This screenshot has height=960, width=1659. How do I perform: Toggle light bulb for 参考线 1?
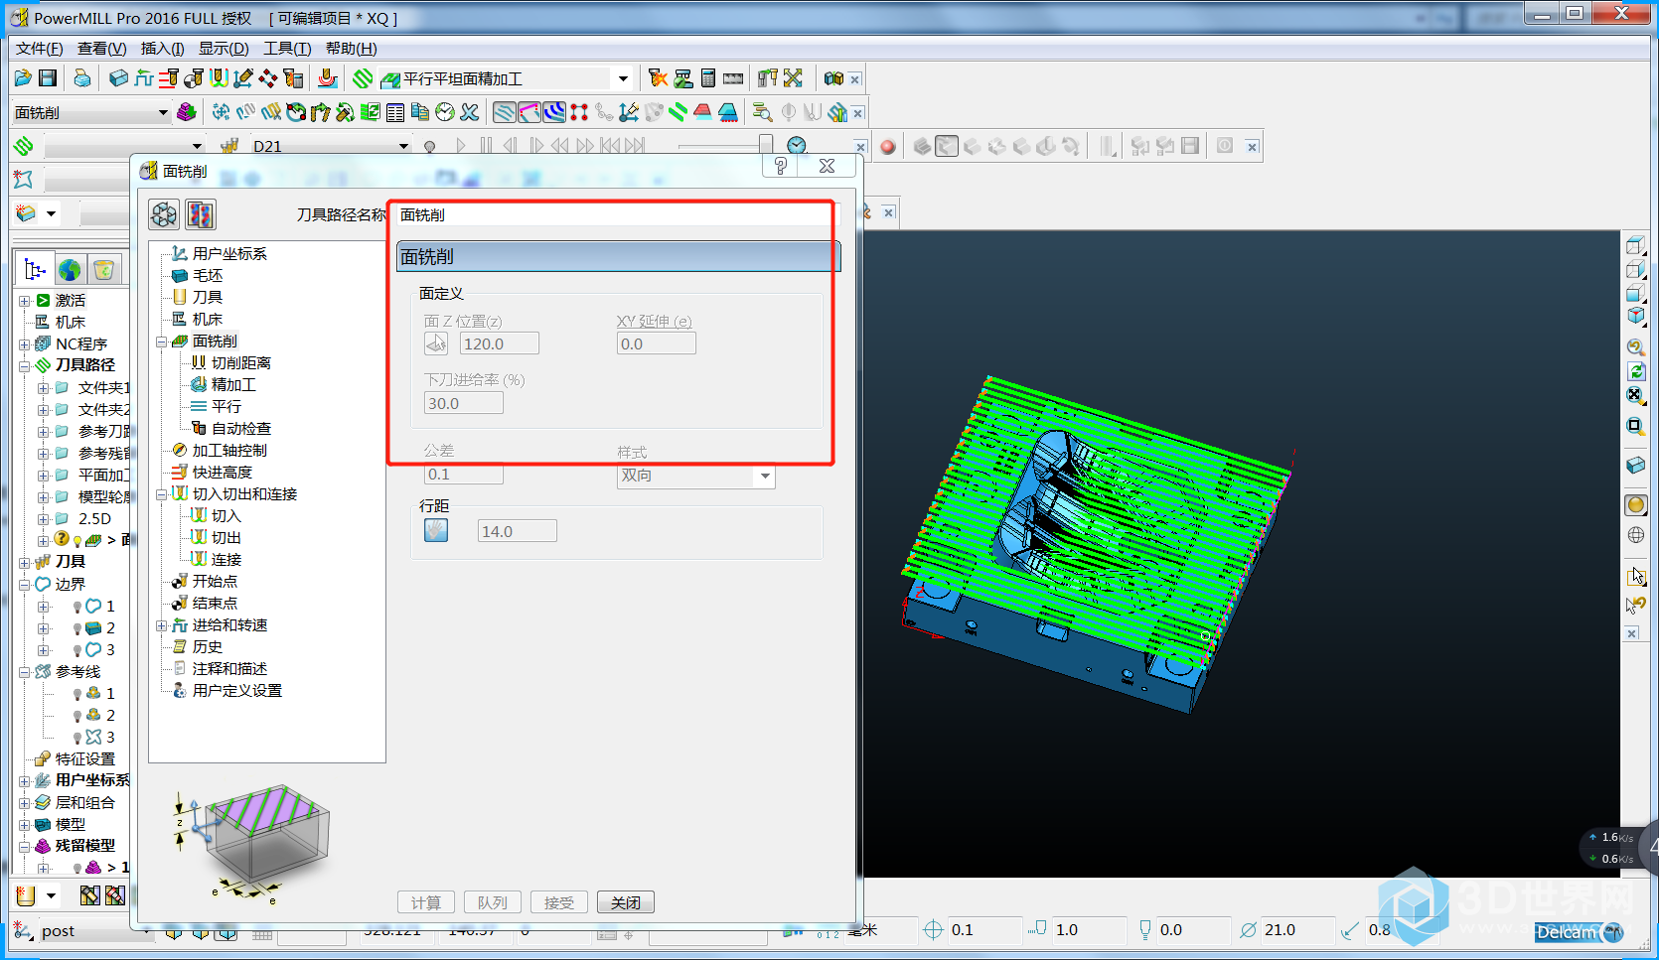tap(77, 694)
